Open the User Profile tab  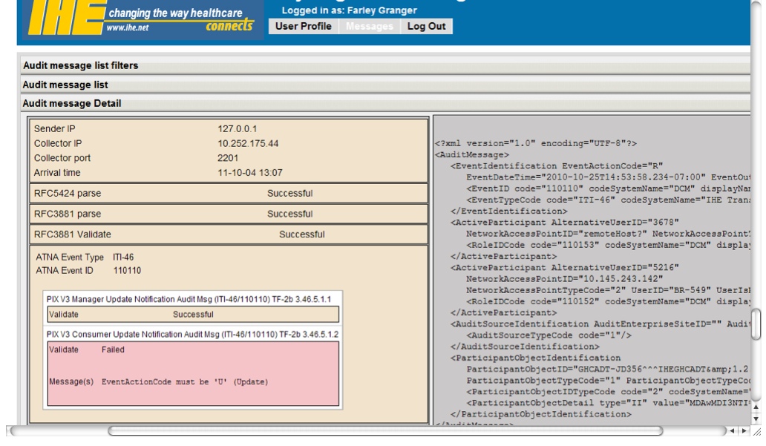click(304, 26)
